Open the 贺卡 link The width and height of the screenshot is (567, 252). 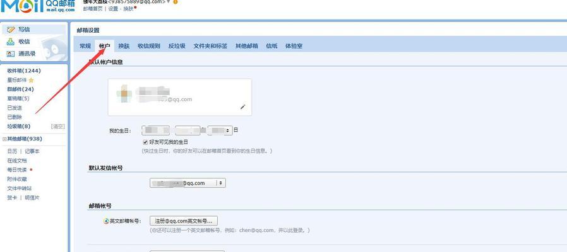(12, 198)
